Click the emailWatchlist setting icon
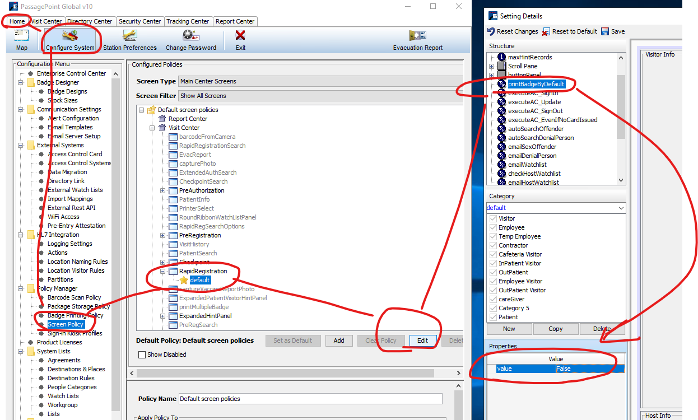 point(501,165)
